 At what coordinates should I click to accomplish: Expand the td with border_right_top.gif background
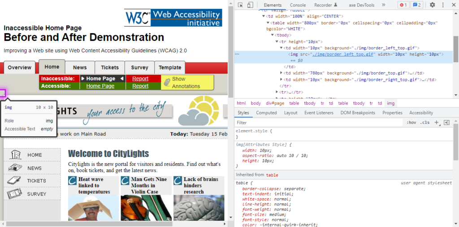(281, 79)
